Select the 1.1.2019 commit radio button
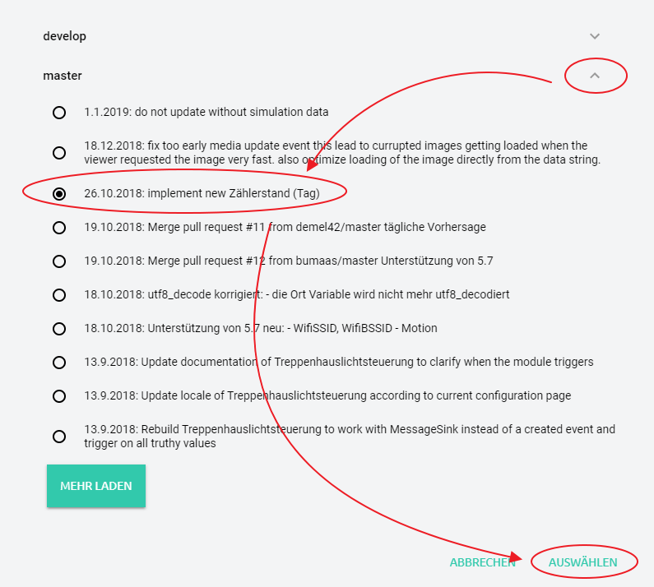This screenshot has height=587, width=654. pyautogui.click(x=59, y=113)
